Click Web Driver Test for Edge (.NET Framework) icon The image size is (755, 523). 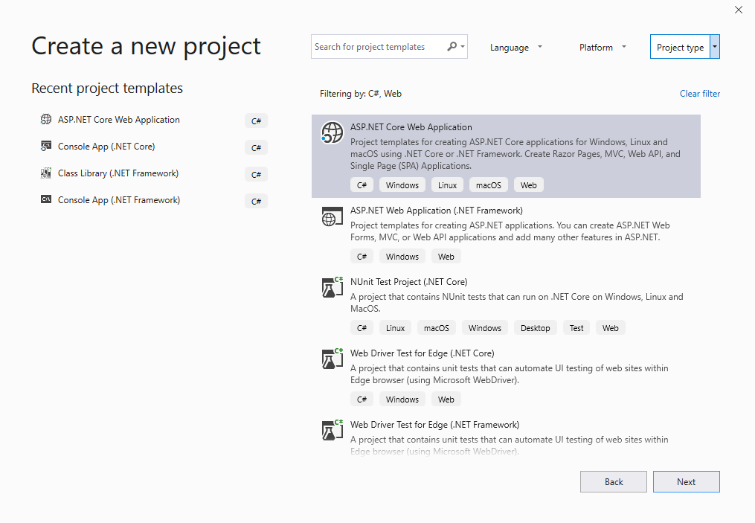(x=332, y=430)
